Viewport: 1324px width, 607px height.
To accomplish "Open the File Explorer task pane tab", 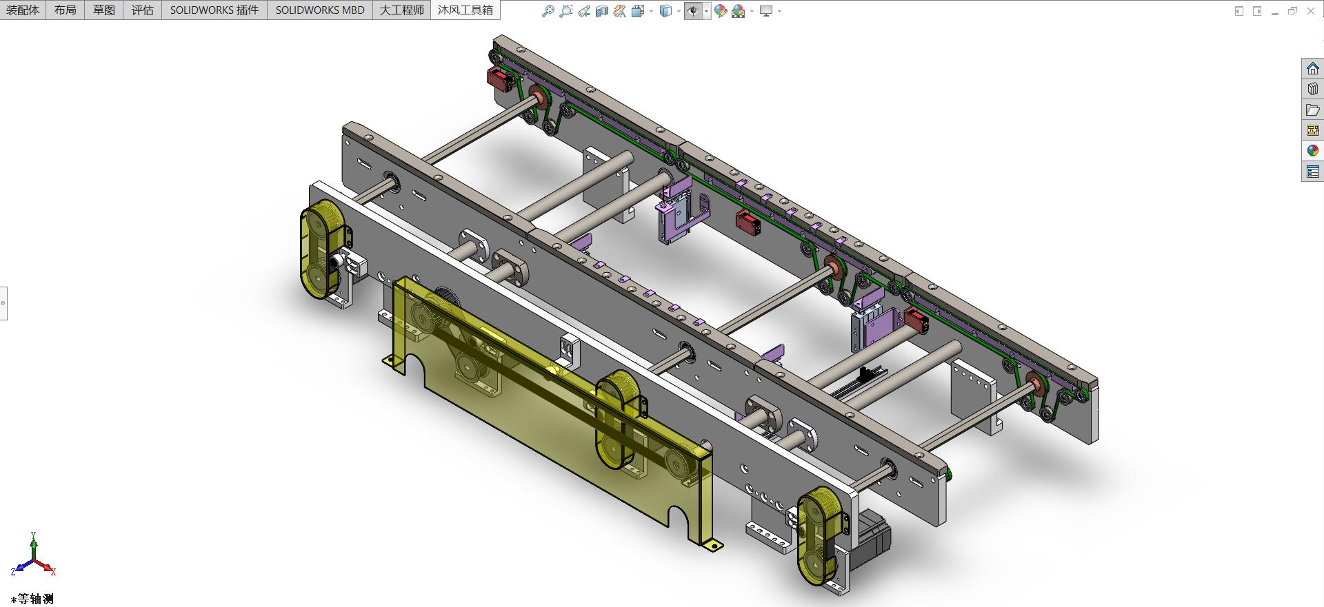I will click(x=1312, y=110).
